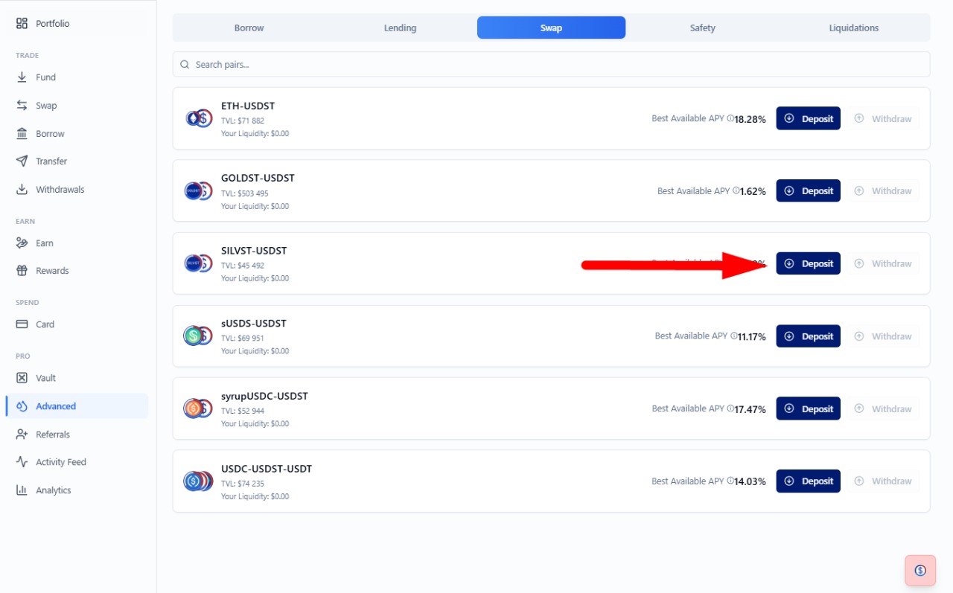
Task: Click the floating dollar coin button
Action: point(920,571)
